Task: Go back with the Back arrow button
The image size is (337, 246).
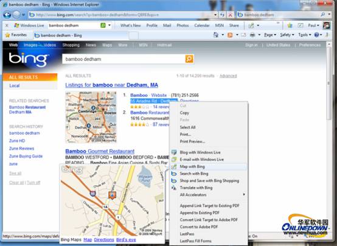Action: (7, 15)
